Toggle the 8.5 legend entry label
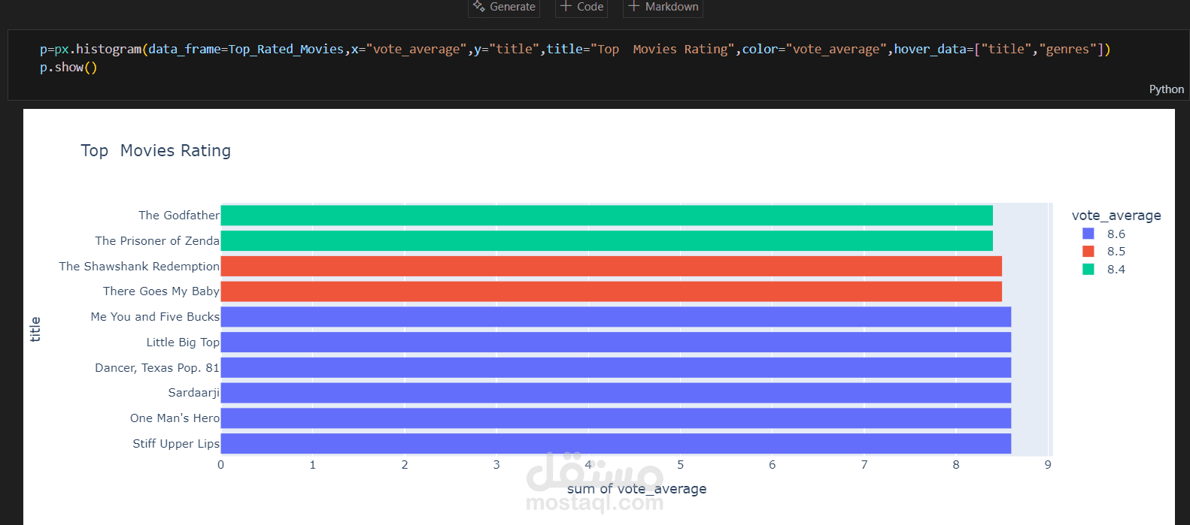Screen dimensions: 1190x525 click(1116, 252)
